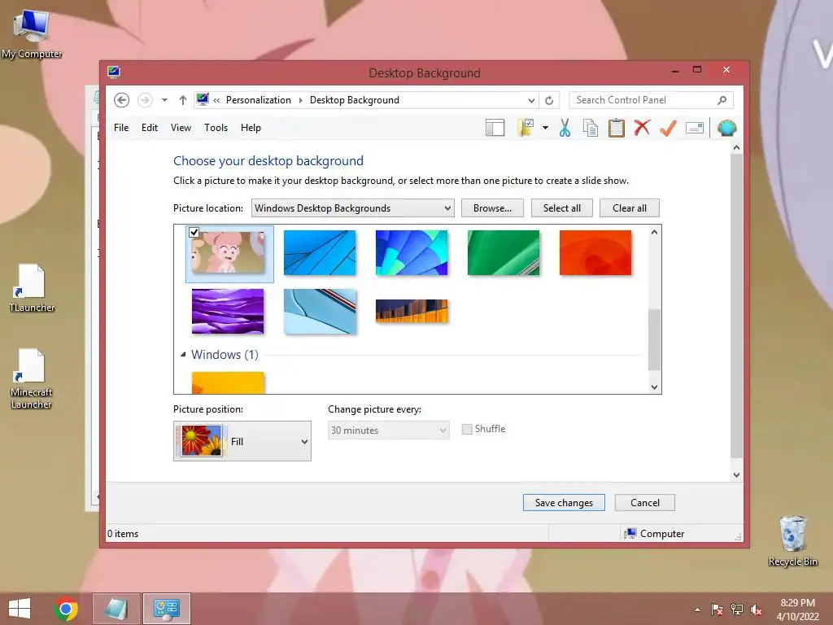Click the Forward navigation arrow
The height and width of the screenshot is (625, 833).
pyautogui.click(x=145, y=100)
